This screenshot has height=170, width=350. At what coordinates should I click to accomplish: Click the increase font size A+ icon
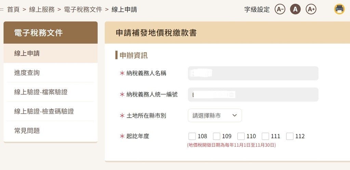point(311,9)
